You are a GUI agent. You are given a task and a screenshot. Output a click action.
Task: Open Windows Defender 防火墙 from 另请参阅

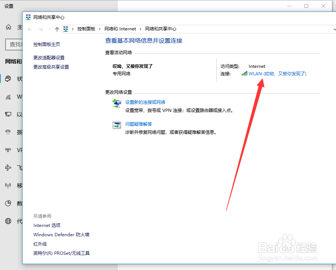pyautogui.click(x=61, y=234)
